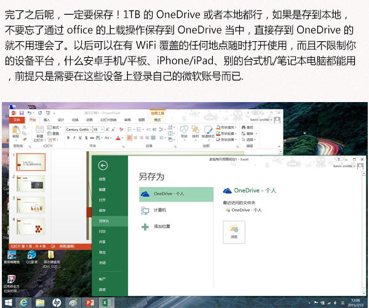369x308 pixels.
Task: Open Internet Explorer from the taskbar
Action: (x=23, y=302)
